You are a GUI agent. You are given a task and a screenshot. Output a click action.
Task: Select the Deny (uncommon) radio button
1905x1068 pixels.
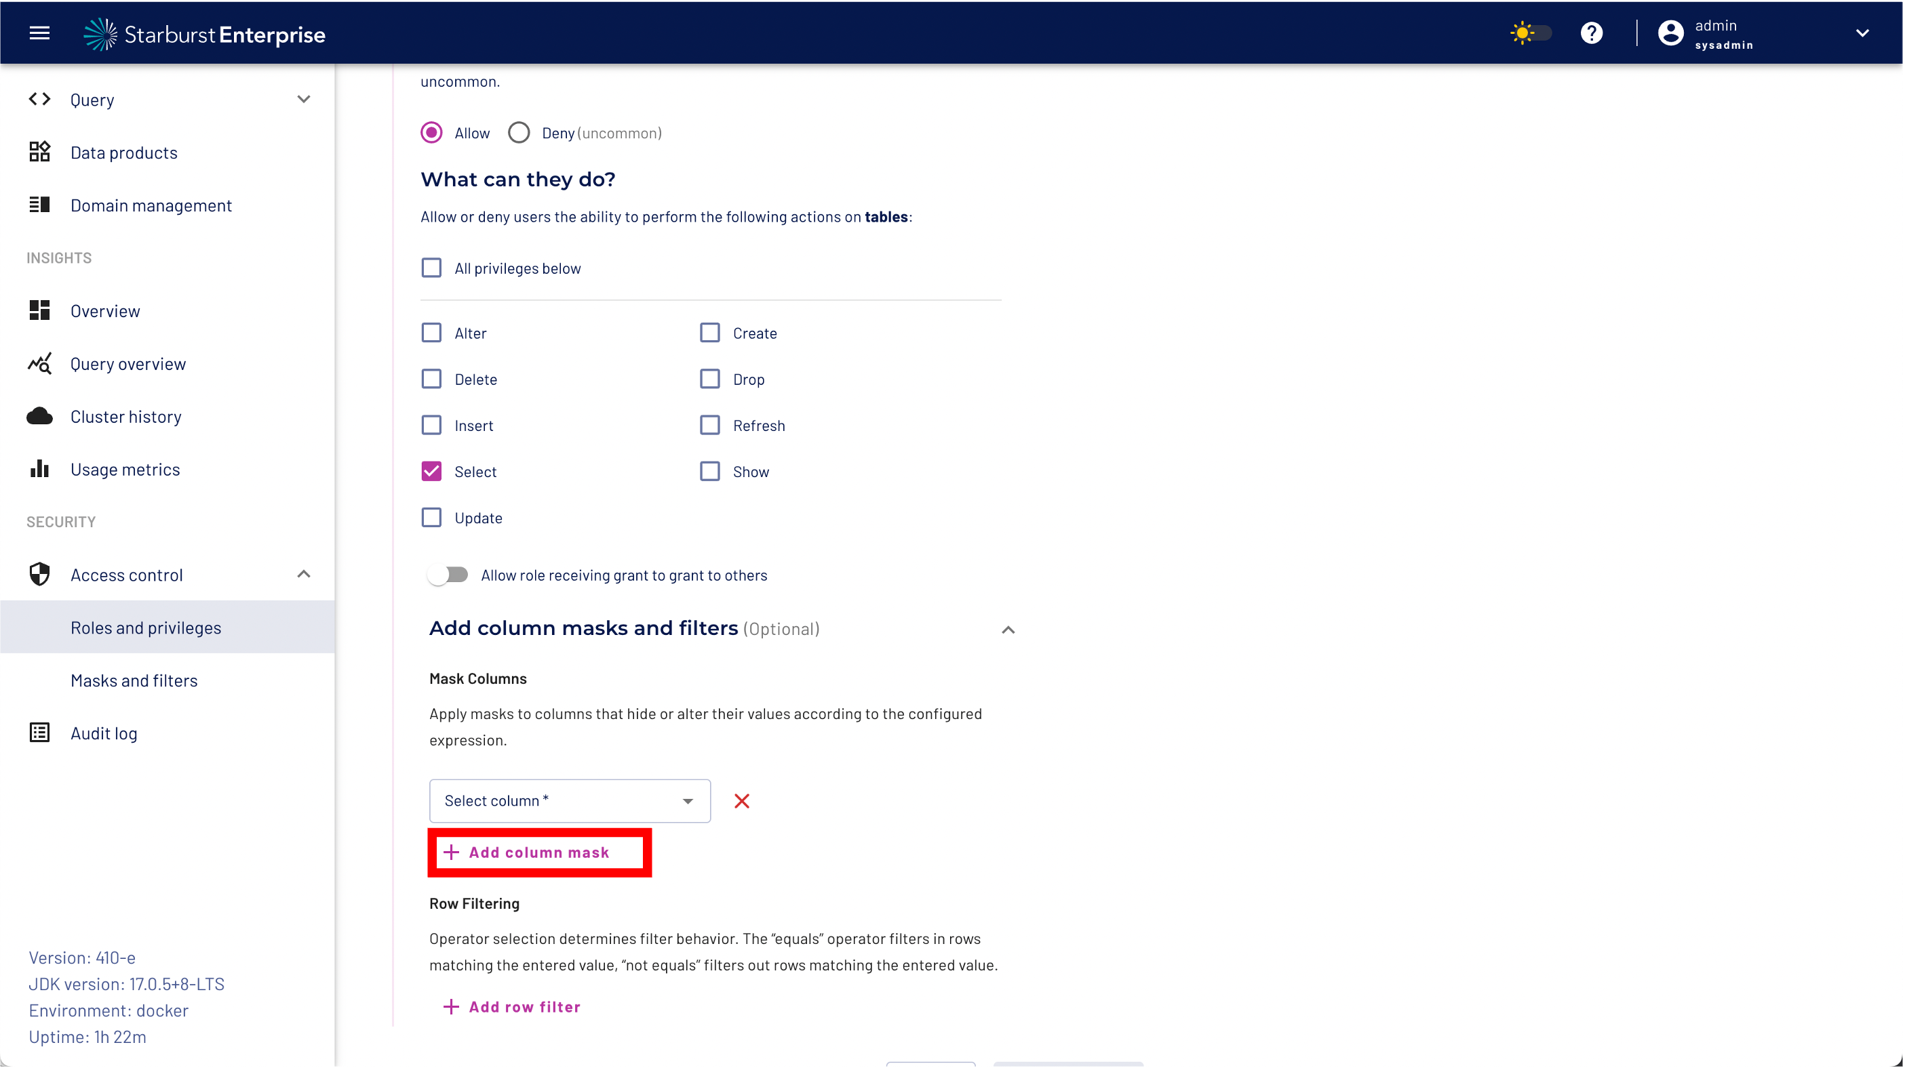518,133
